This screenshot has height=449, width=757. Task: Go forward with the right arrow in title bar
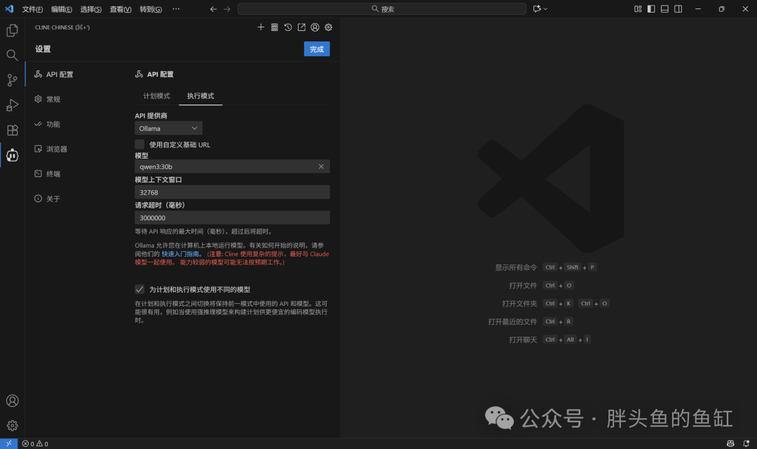(x=227, y=8)
